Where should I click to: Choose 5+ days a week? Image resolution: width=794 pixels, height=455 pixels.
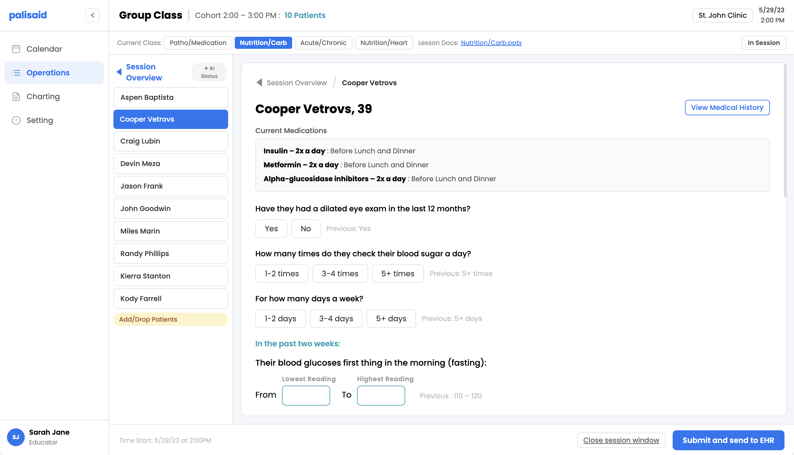[x=391, y=318]
